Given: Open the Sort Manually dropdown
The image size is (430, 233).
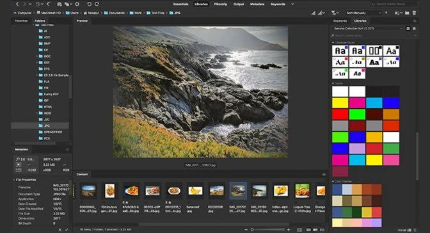Looking at the screenshot, I should pos(363,13).
